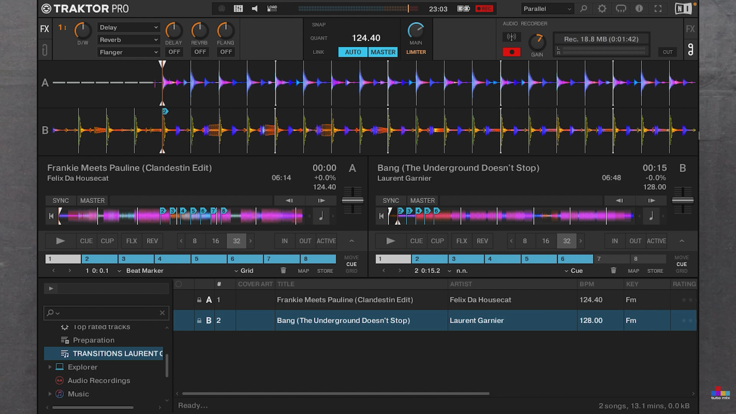
Task: Click STORE button on Deck A
Action: pyautogui.click(x=325, y=271)
